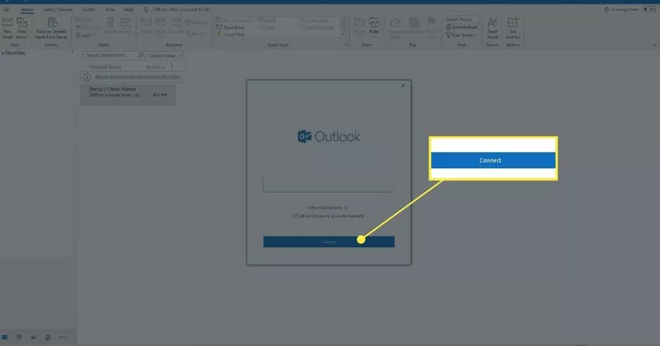Click the email address field in the Outlook dialog
The image size is (660, 346).
tap(329, 184)
